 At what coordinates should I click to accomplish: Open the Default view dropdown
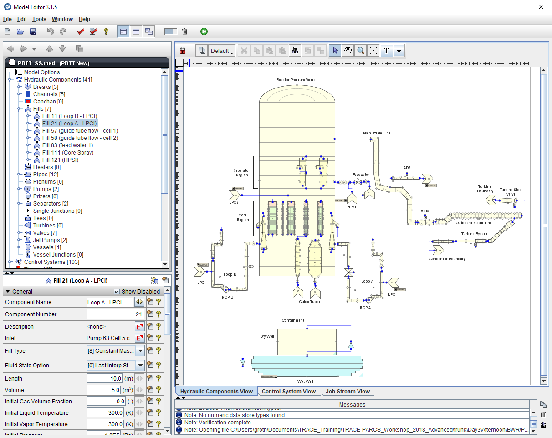coord(222,51)
